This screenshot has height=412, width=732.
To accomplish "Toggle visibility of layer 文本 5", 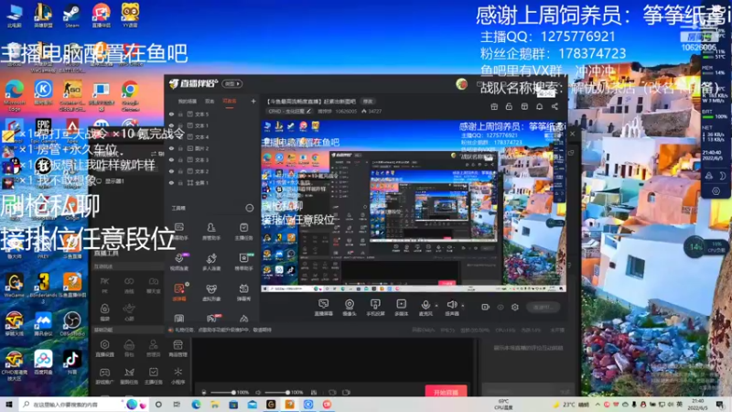I will tap(171, 114).
